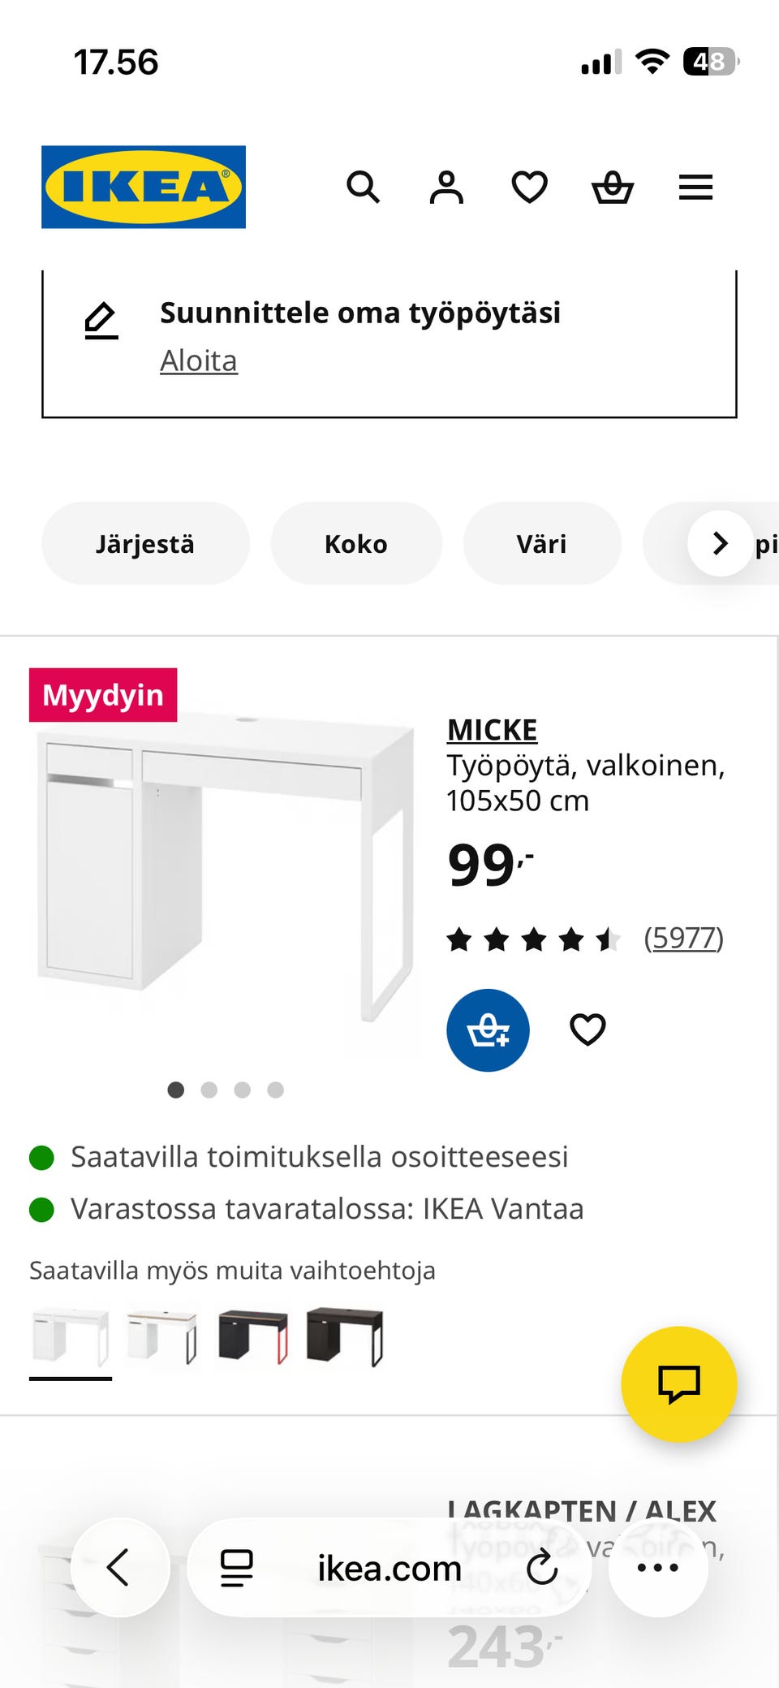This screenshot has height=1688, width=779.
Task: Go back with browser back arrow
Action: click(119, 1568)
